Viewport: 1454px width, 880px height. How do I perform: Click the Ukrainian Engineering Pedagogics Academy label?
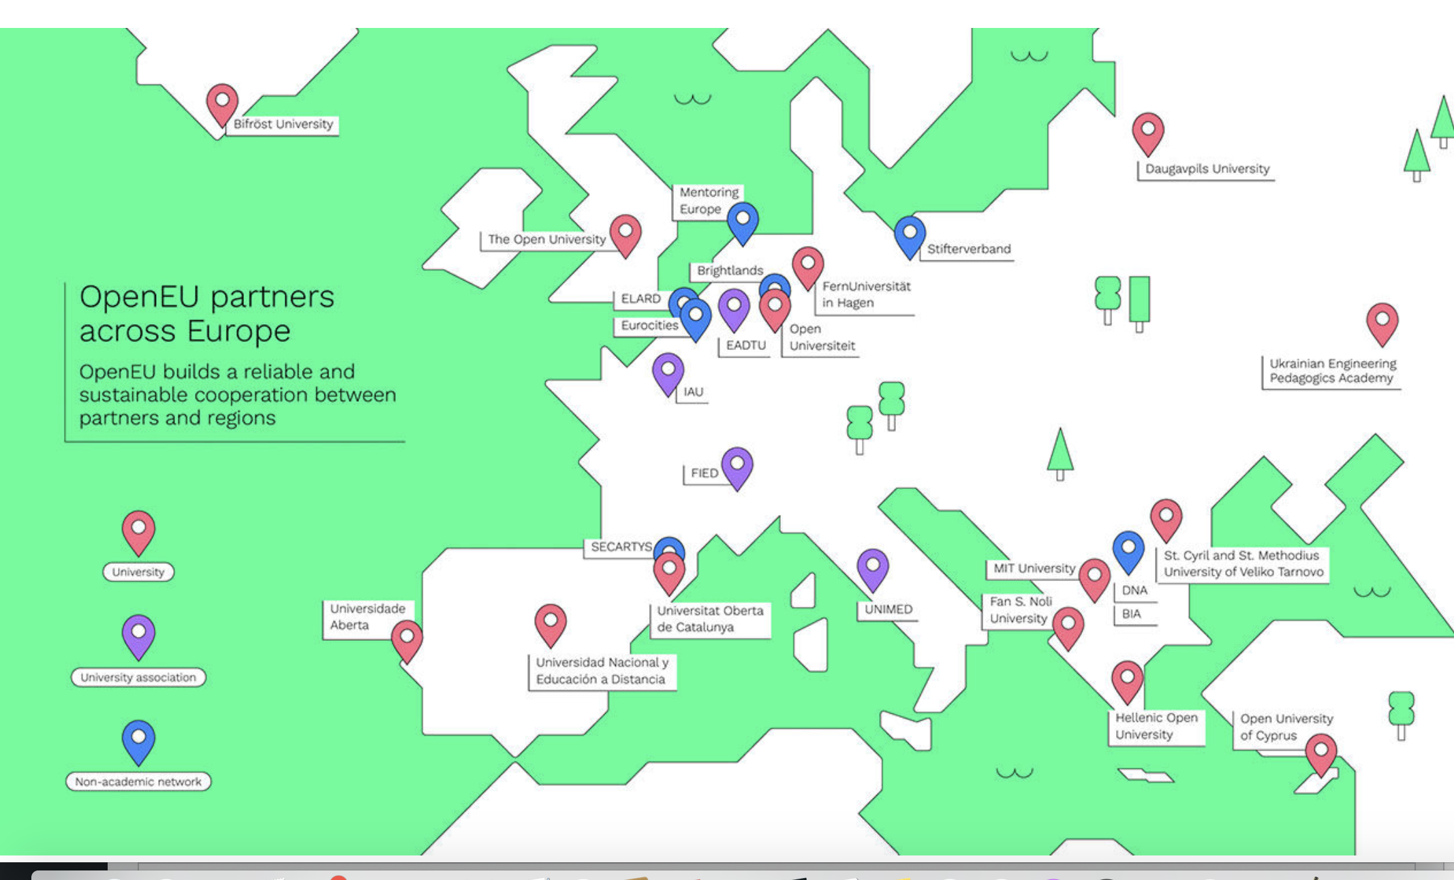click(1332, 371)
